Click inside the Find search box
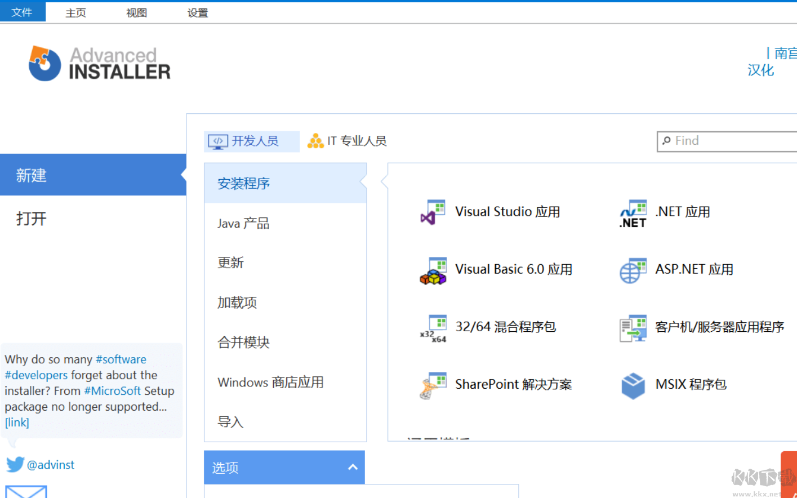The height and width of the screenshot is (498, 797). [x=727, y=141]
